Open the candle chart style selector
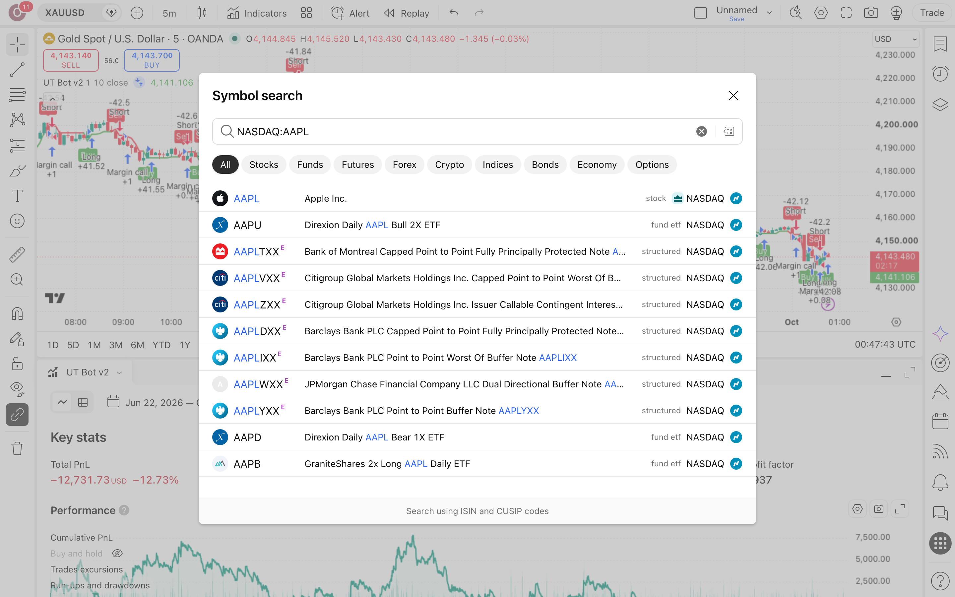Viewport: 955px width, 597px height. coord(202,13)
